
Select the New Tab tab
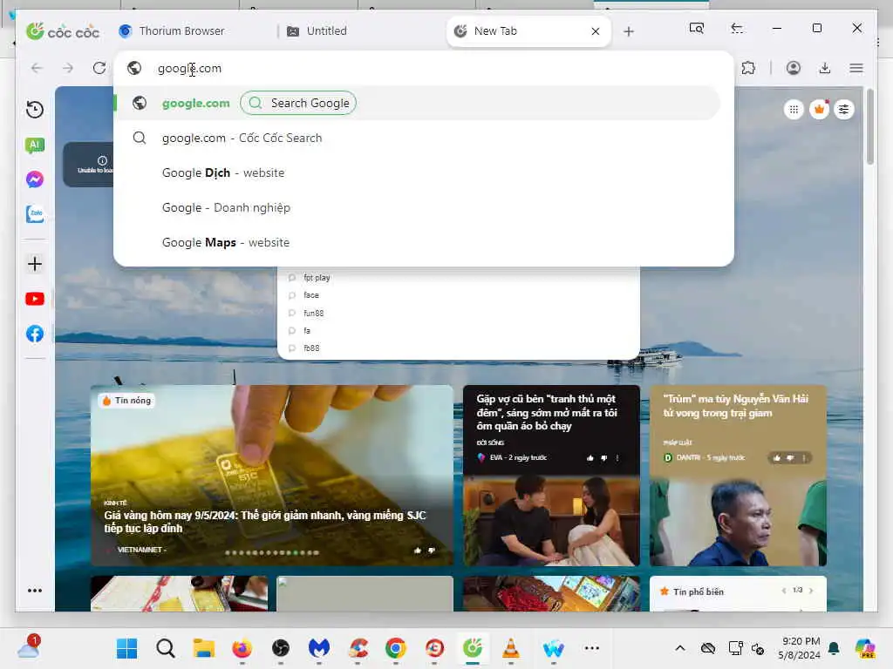[528, 30]
